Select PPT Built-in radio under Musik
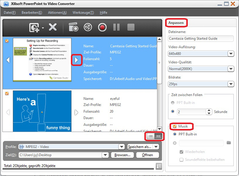Image resolution: width=239 pixels, height=176 pixels. point(175,134)
